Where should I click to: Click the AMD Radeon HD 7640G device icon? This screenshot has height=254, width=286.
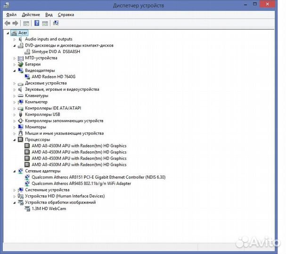pyautogui.click(x=27, y=77)
